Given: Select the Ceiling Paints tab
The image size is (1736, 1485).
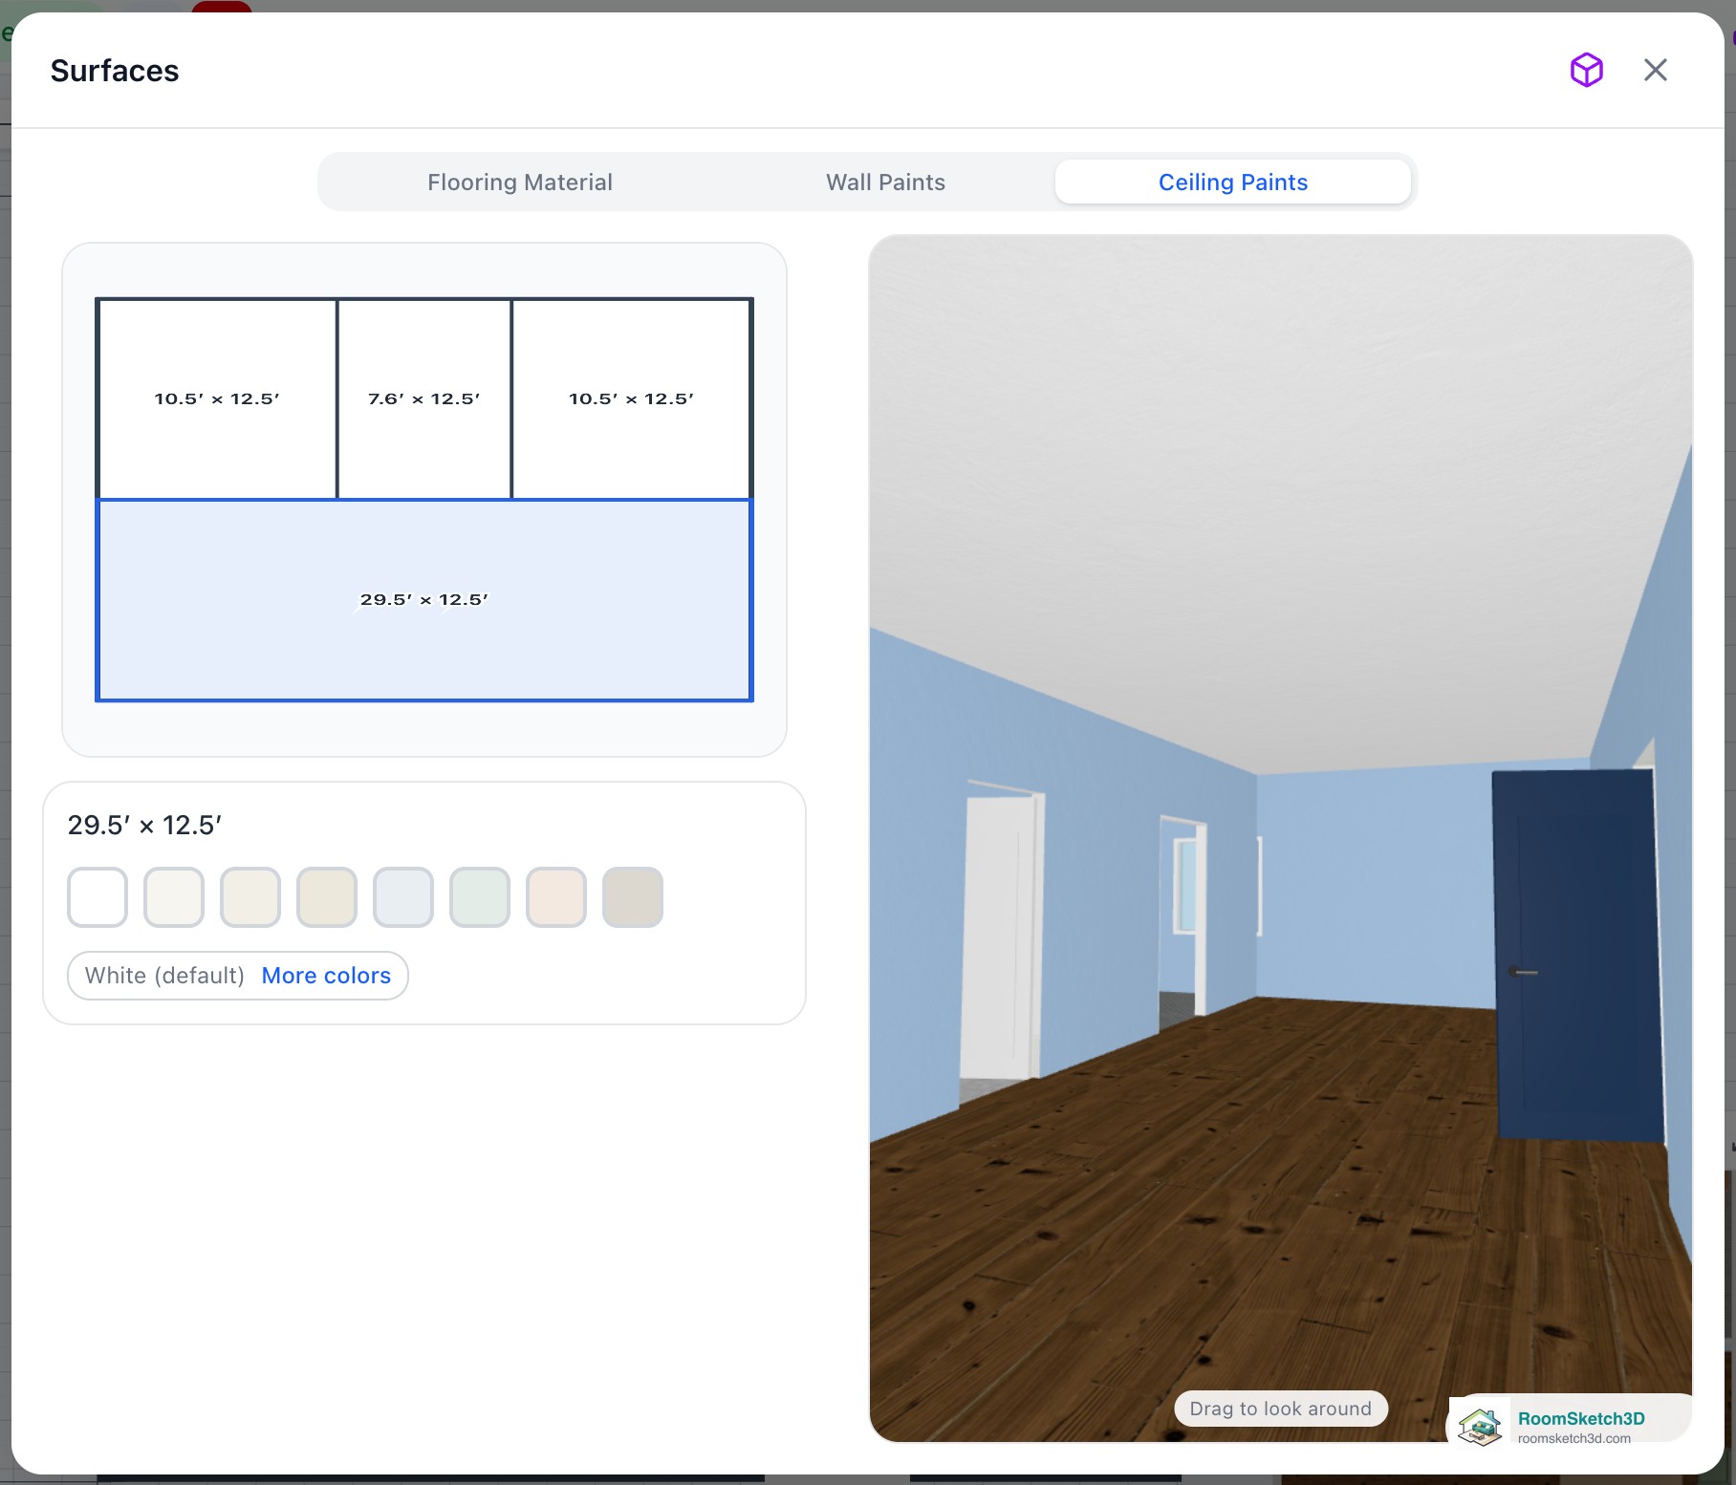Looking at the screenshot, I should (x=1232, y=183).
